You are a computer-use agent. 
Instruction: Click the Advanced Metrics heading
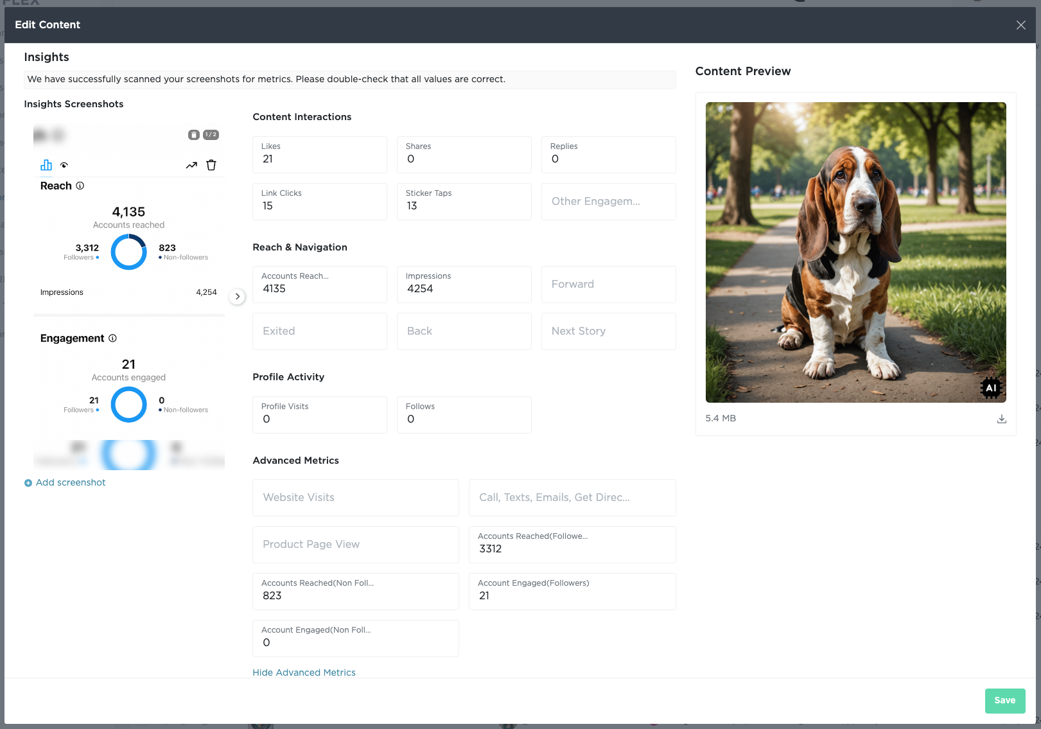pos(295,461)
